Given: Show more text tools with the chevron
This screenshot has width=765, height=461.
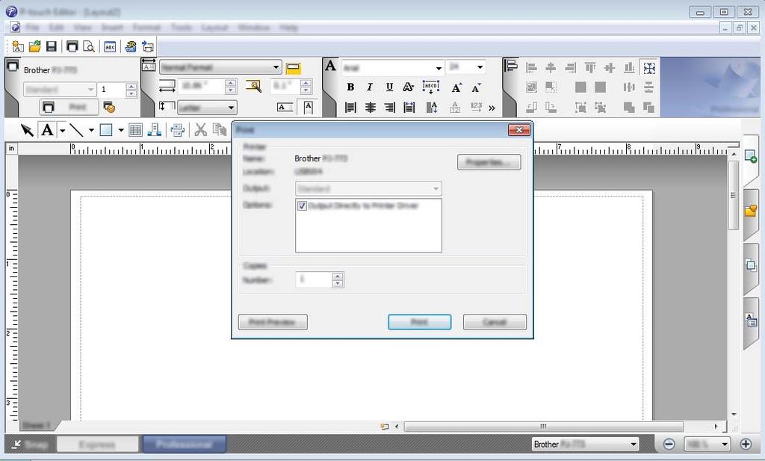Looking at the screenshot, I should 492,108.
